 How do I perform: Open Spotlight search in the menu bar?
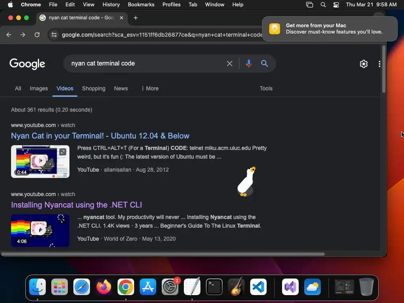[x=323, y=5]
